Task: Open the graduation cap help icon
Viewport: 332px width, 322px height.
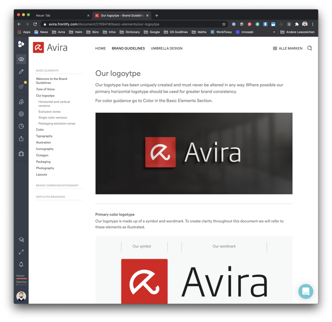Action: [21, 240]
